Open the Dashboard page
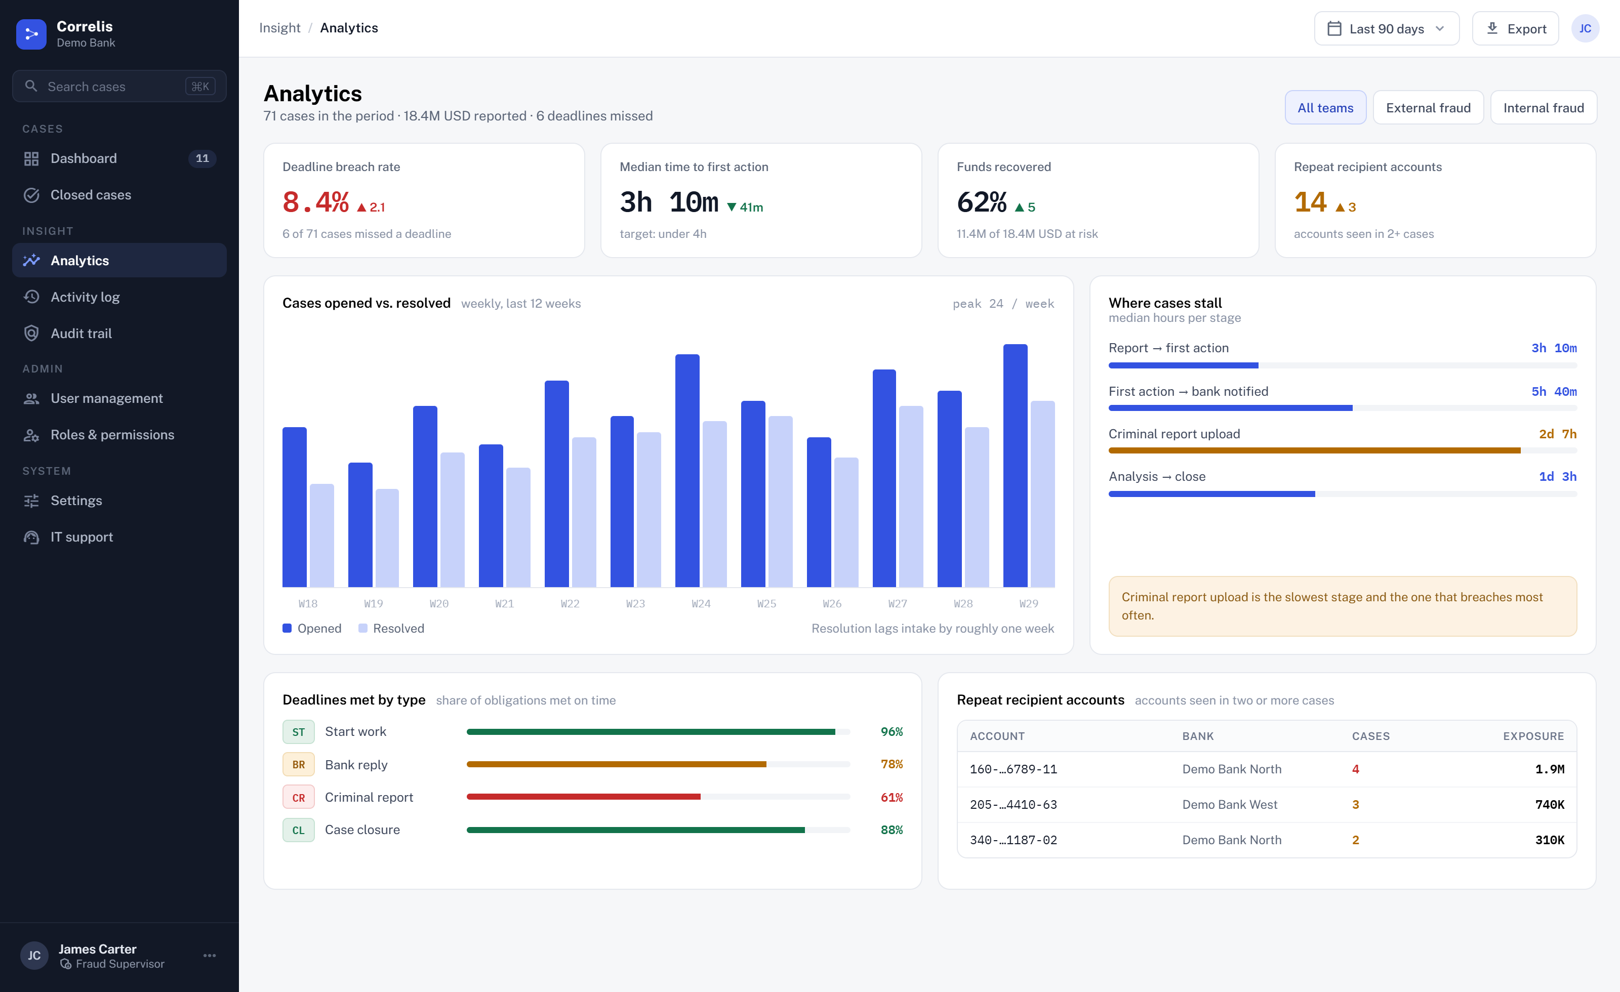 119,158
